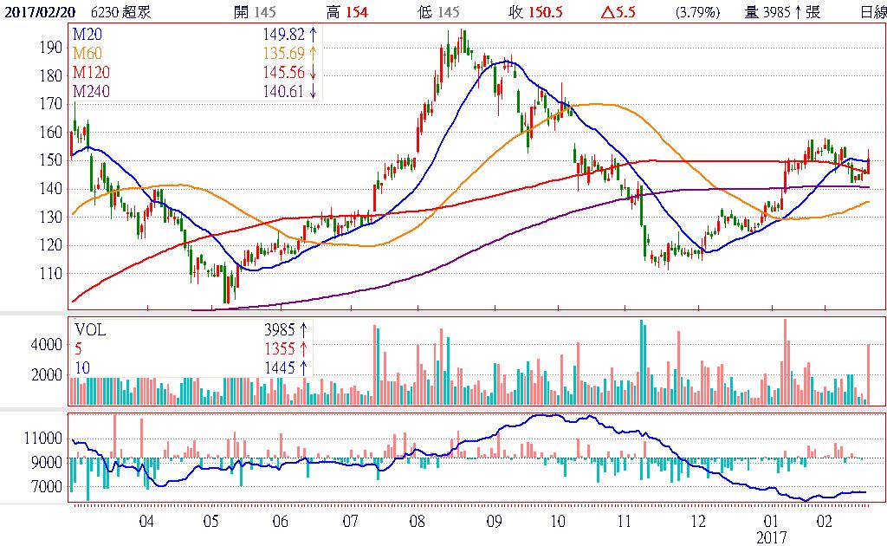Click the down arrow beside M120 value 145.56
Viewport: 887px width, 546px height.
pos(311,72)
